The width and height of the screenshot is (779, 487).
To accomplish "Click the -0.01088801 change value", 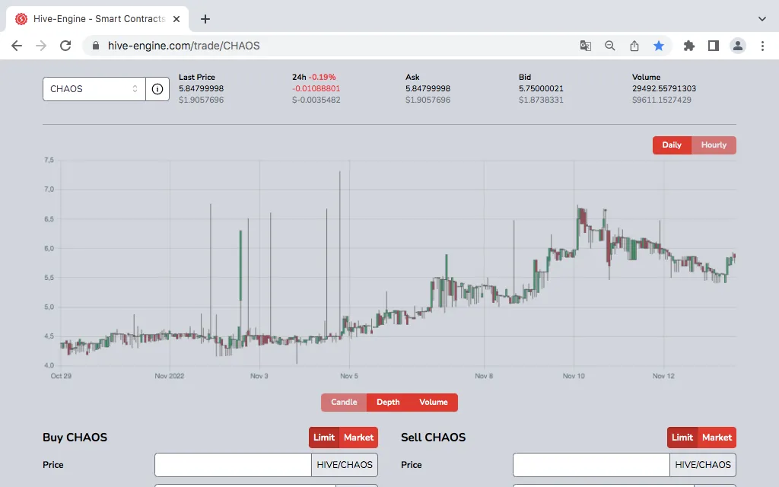I will pyautogui.click(x=316, y=88).
